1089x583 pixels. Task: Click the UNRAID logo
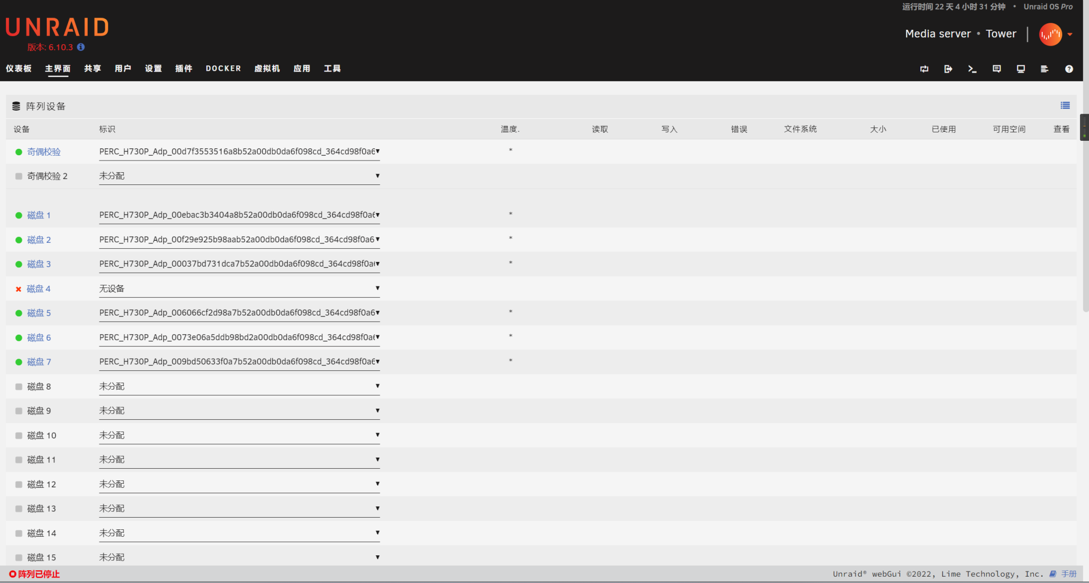pos(57,27)
